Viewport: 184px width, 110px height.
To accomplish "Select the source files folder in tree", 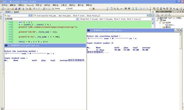I will (x=167, y=27).
